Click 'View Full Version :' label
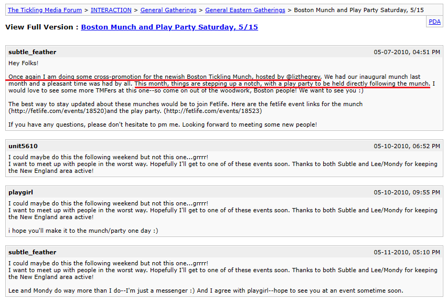 click(41, 27)
